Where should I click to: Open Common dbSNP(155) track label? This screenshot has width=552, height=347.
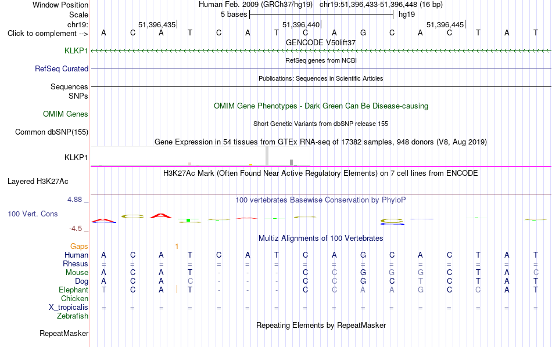pos(51,132)
